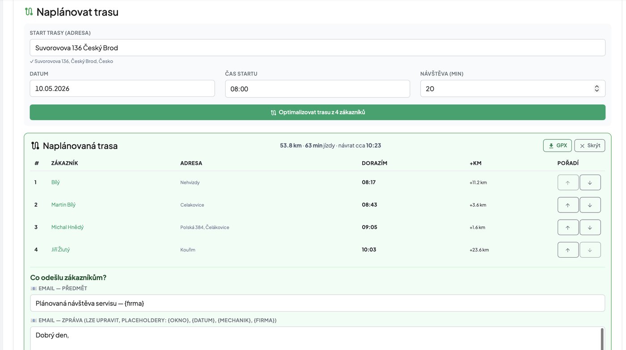This screenshot has width=626, height=350.
Task: Move customer Bílý down in order
Action: coord(590,183)
